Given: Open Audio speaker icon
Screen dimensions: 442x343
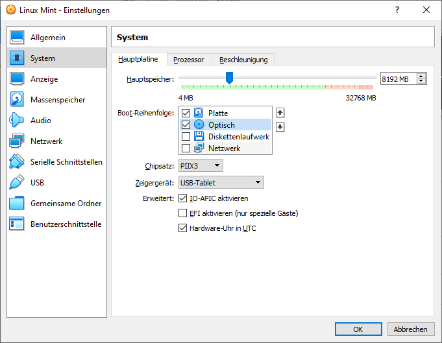Looking at the screenshot, I should (x=16, y=120).
